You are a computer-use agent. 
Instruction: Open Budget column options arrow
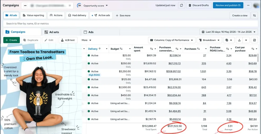130,49
